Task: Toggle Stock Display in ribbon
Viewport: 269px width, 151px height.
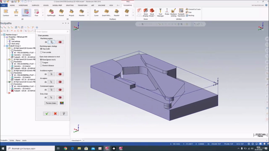Action: pyautogui.click(x=146, y=13)
